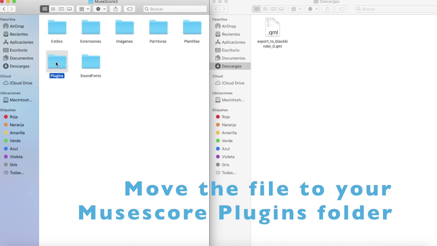The height and width of the screenshot is (246, 437).
Task: Click the search field in MuseScore3 window
Action: pyautogui.click(x=175, y=9)
